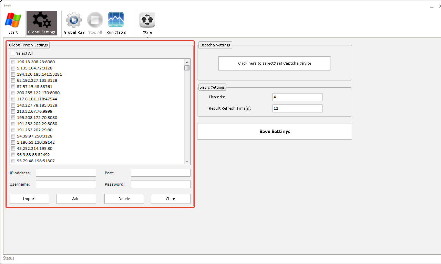
Task: Enable the Select All checkbox
Action: click(x=13, y=53)
